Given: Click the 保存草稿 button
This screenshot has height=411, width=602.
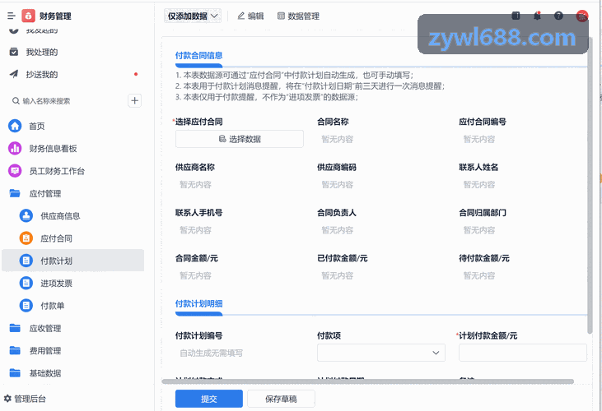Looking at the screenshot, I should pyautogui.click(x=281, y=399).
